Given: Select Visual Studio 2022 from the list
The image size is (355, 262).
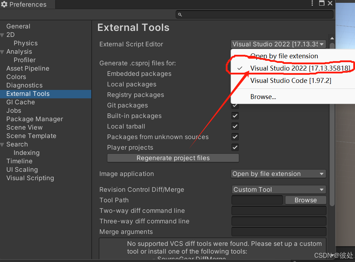Looking at the screenshot, I should pyautogui.click(x=300, y=68).
